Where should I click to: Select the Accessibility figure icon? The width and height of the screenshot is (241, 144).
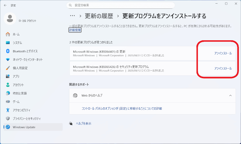click(x=8, y=110)
